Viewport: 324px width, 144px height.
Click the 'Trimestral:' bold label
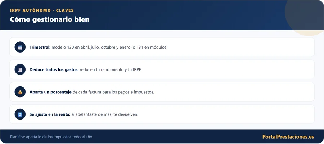pos(40,47)
